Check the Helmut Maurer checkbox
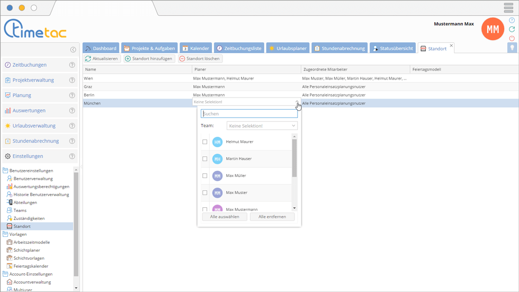This screenshot has height=292, width=519. 205,142
